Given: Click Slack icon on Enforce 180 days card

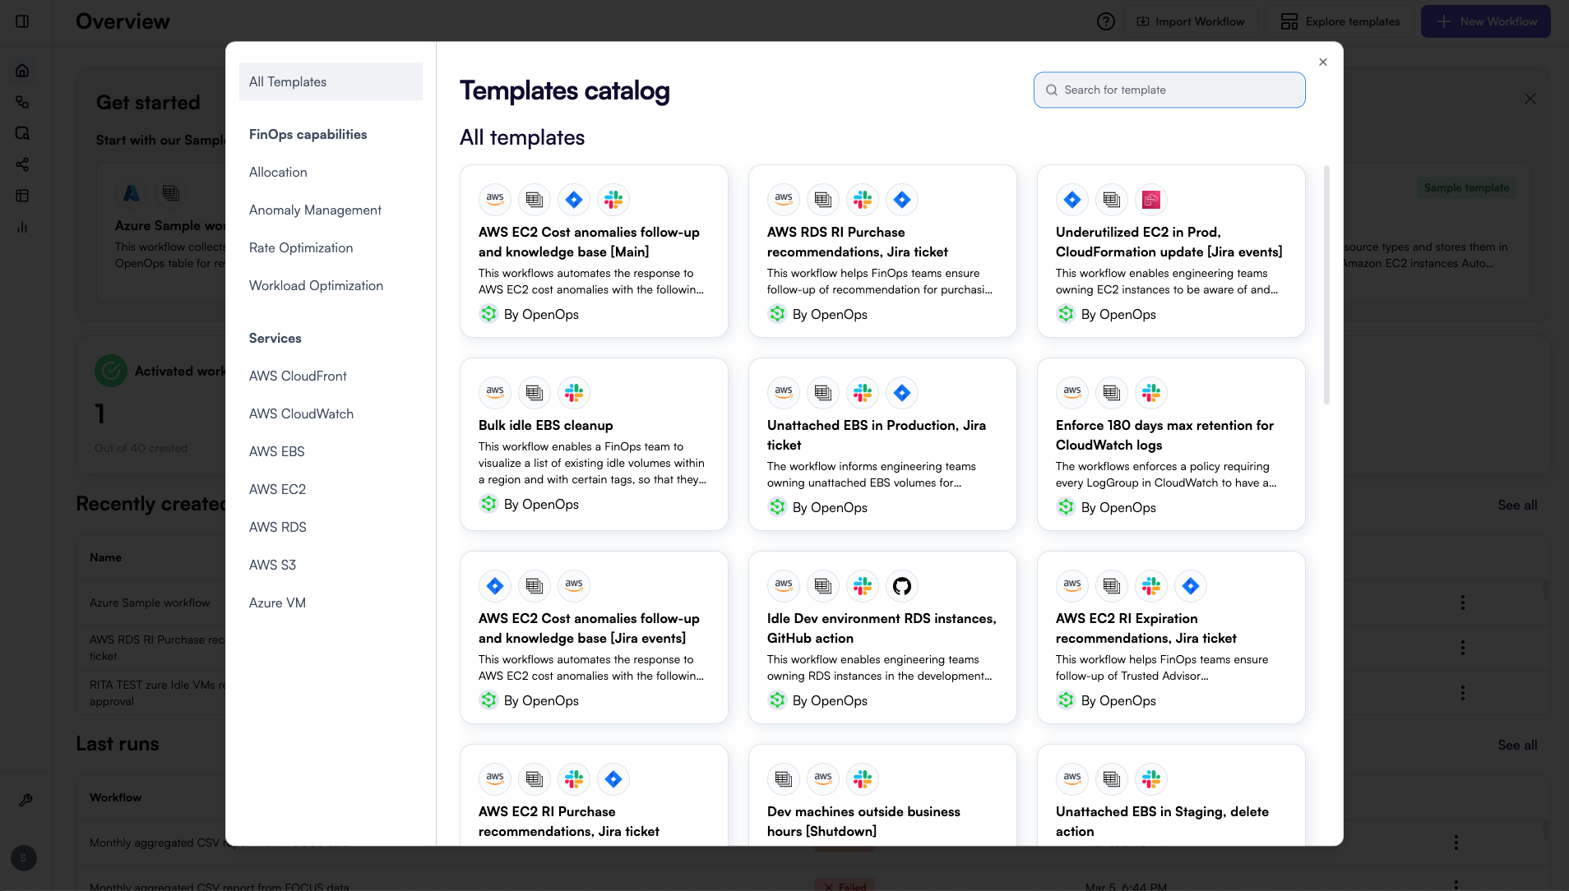Looking at the screenshot, I should 1151,393.
